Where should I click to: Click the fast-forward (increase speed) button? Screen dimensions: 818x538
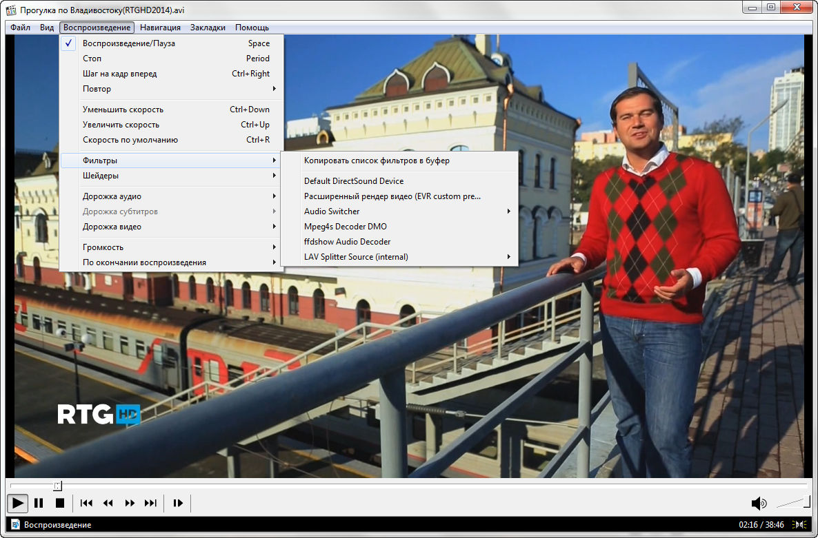(130, 503)
